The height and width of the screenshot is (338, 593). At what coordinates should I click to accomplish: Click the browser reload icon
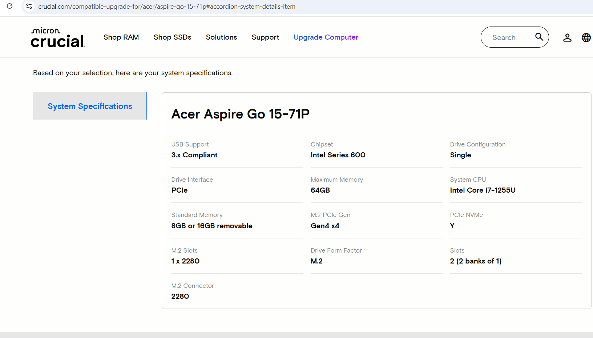(10, 6)
